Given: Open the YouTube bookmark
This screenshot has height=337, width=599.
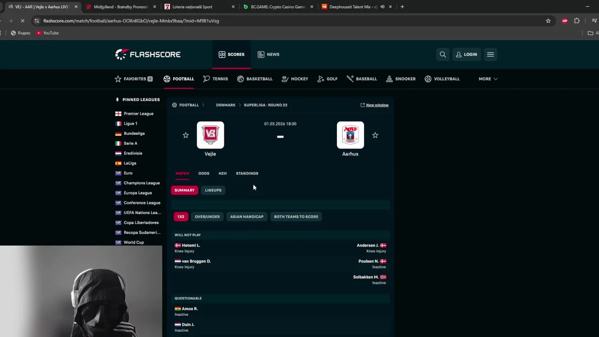Looking at the screenshot, I should click(47, 33).
